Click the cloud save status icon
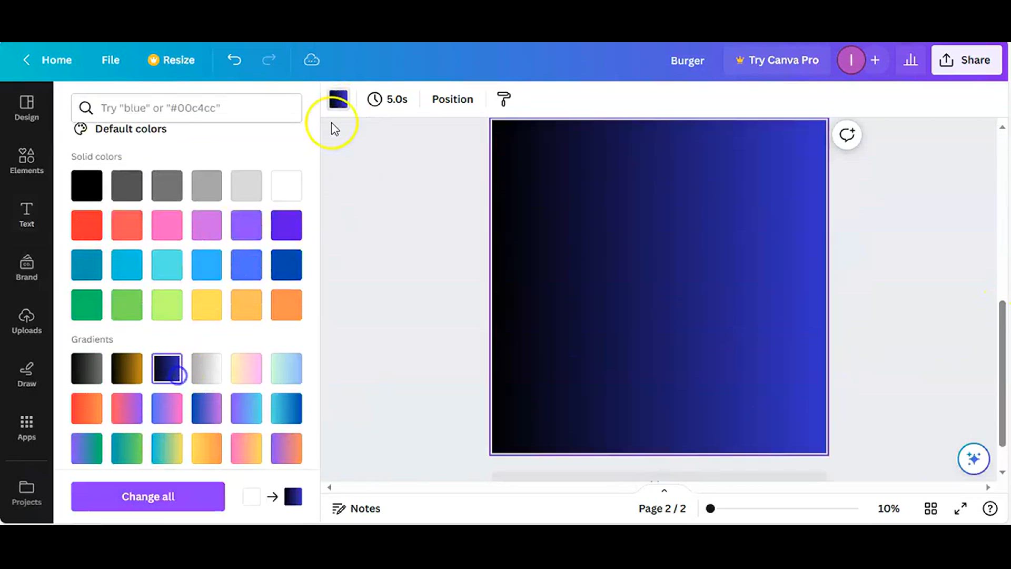This screenshot has height=569, width=1011. [x=312, y=60]
